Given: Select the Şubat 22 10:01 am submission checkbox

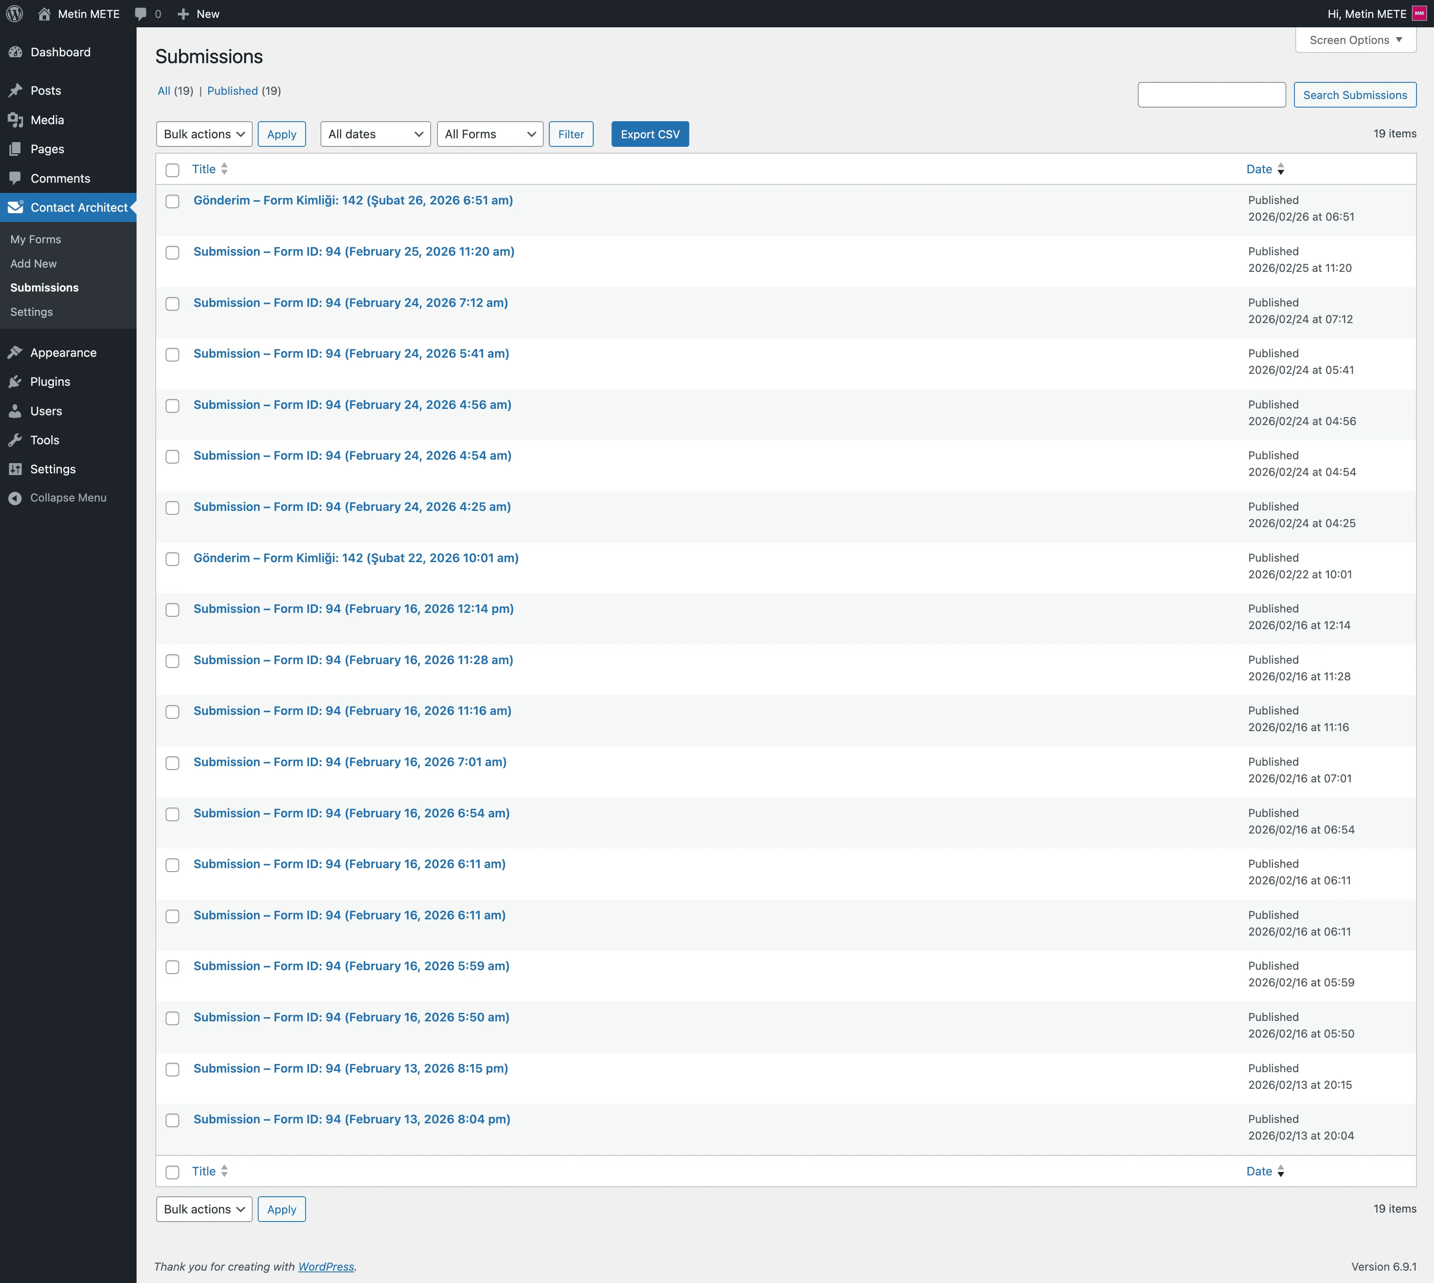Looking at the screenshot, I should [x=172, y=559].
